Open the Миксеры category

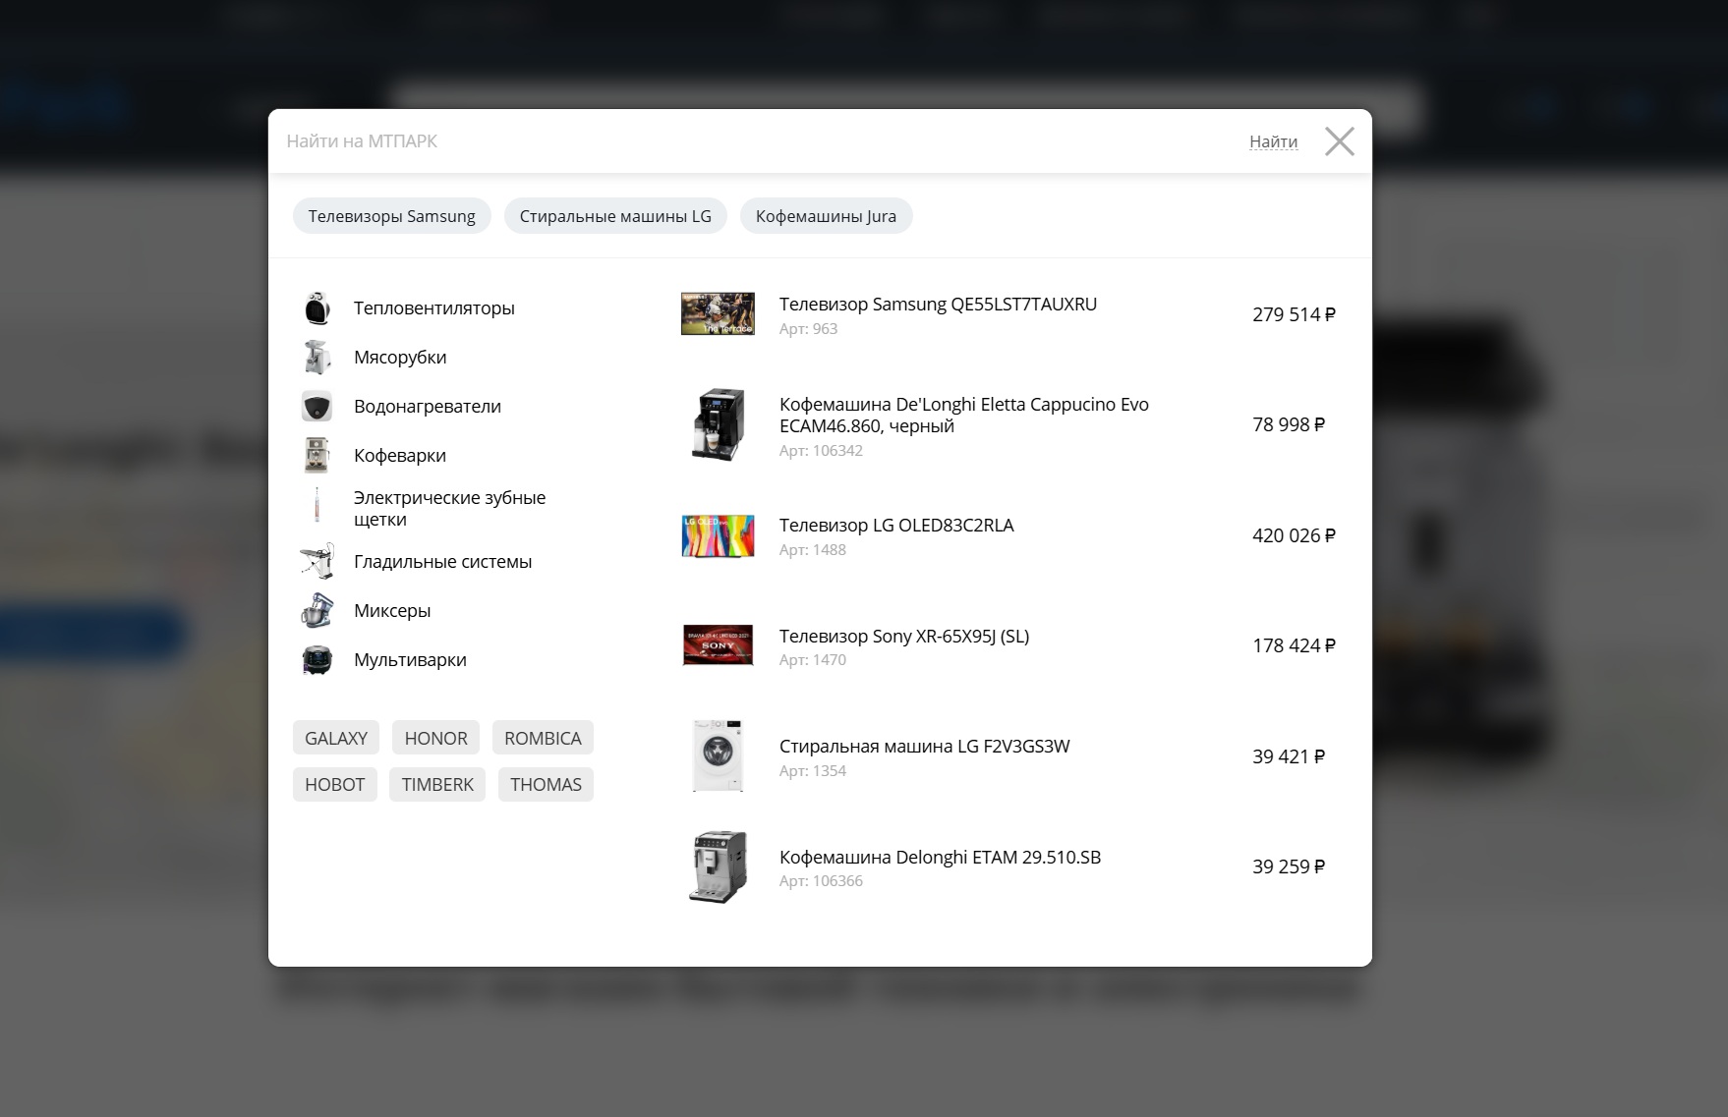(392, 611)
